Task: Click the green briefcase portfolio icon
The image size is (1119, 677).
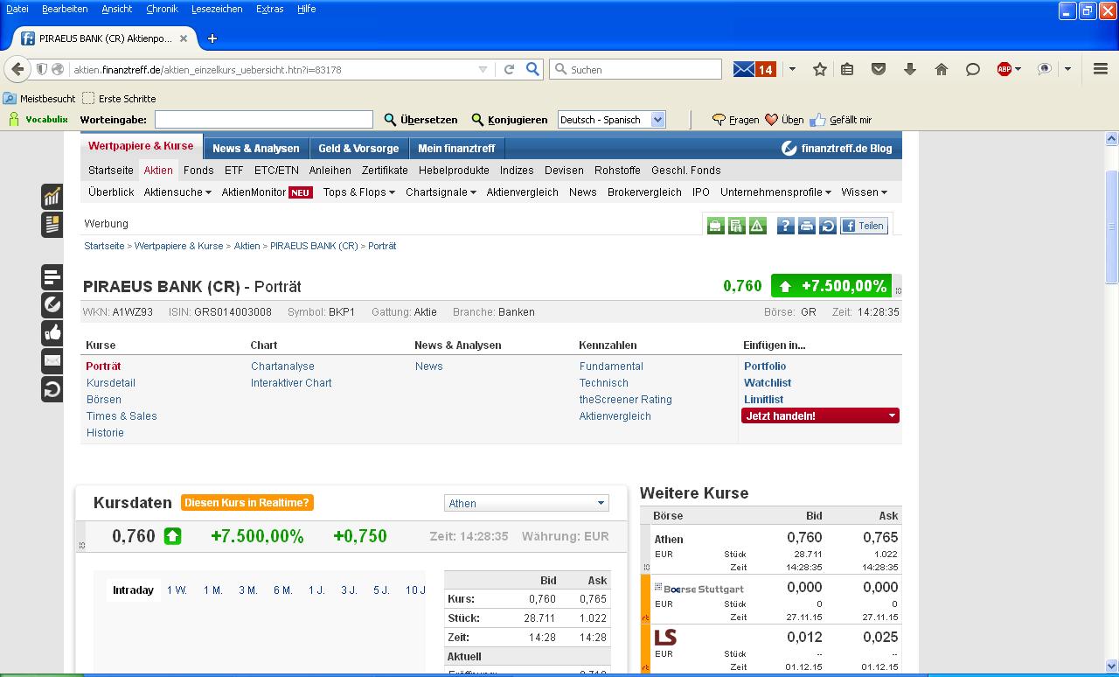Action: click(x=715, y=226)
